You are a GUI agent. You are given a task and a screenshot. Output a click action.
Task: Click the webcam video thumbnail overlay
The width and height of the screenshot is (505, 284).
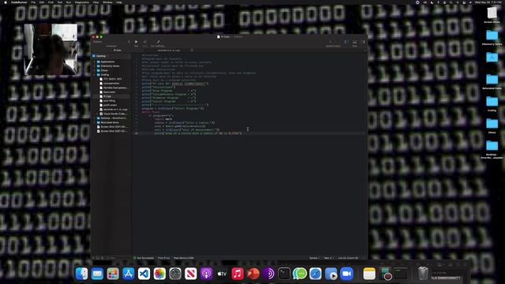[x=50, y=49]
